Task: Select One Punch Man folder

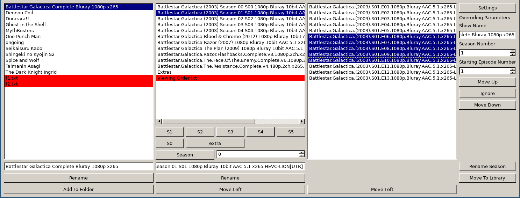Action: (79, 36)
